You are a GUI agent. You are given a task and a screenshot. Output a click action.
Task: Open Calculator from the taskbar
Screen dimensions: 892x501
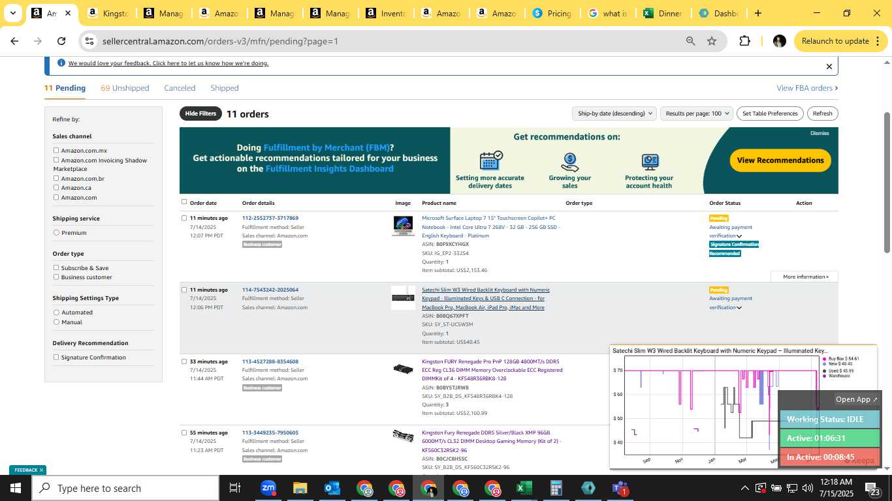pyautogui.click(x=556, y=488)
